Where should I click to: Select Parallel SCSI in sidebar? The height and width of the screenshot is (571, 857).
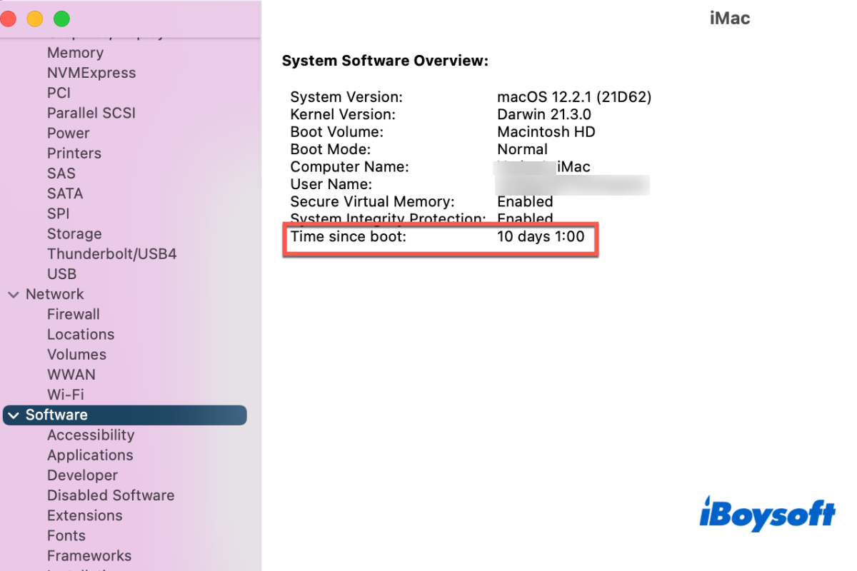coord(91,113)
